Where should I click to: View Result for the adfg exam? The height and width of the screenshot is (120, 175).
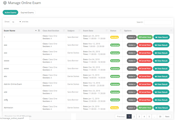point(161,100)
